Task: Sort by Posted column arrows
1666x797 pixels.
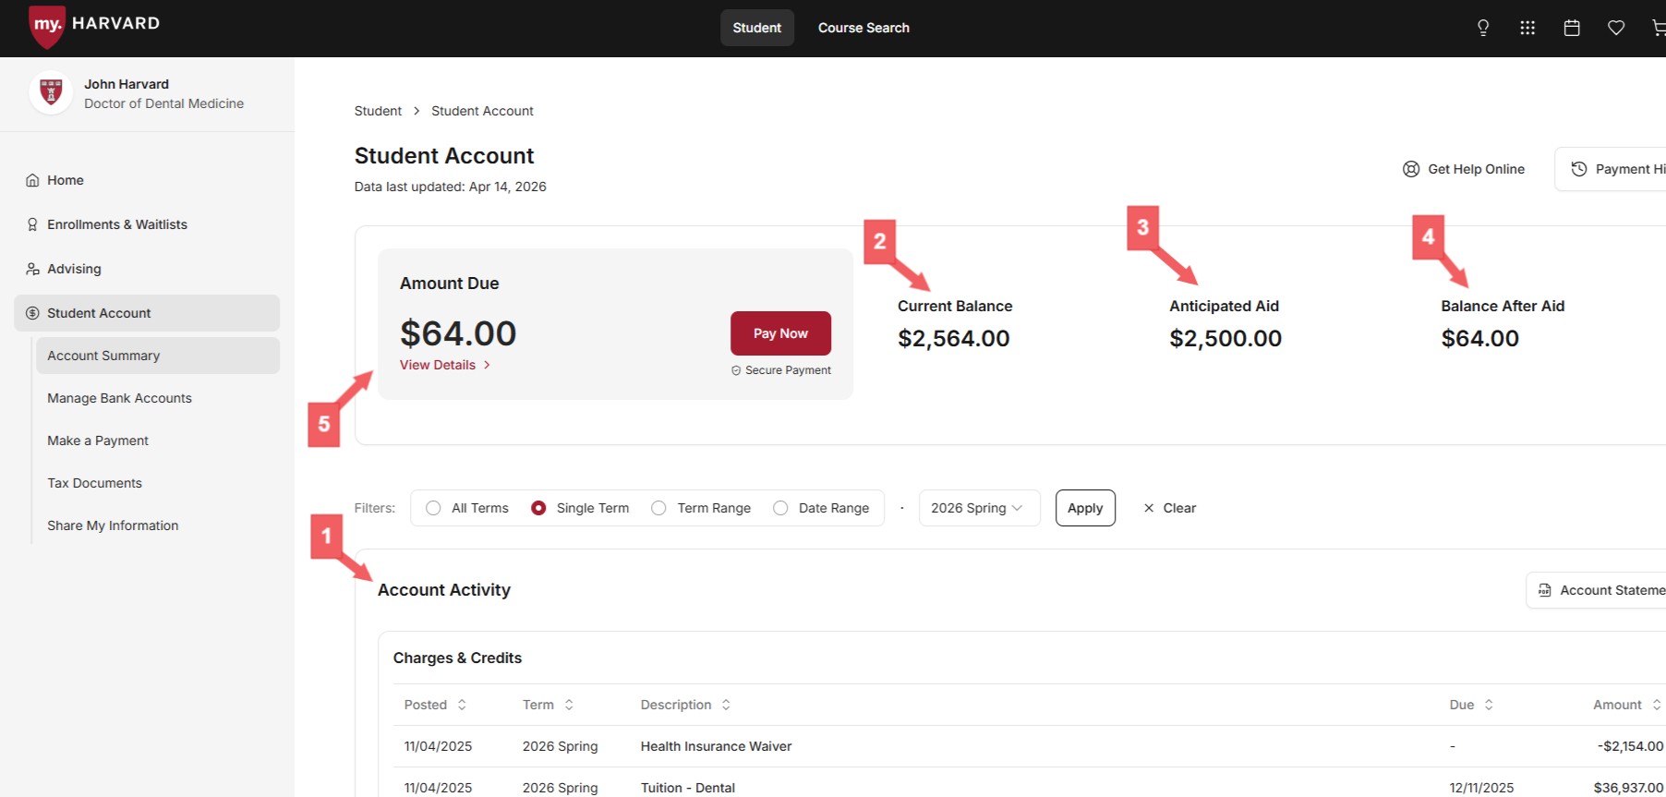Action: click(x=462, y=705)
